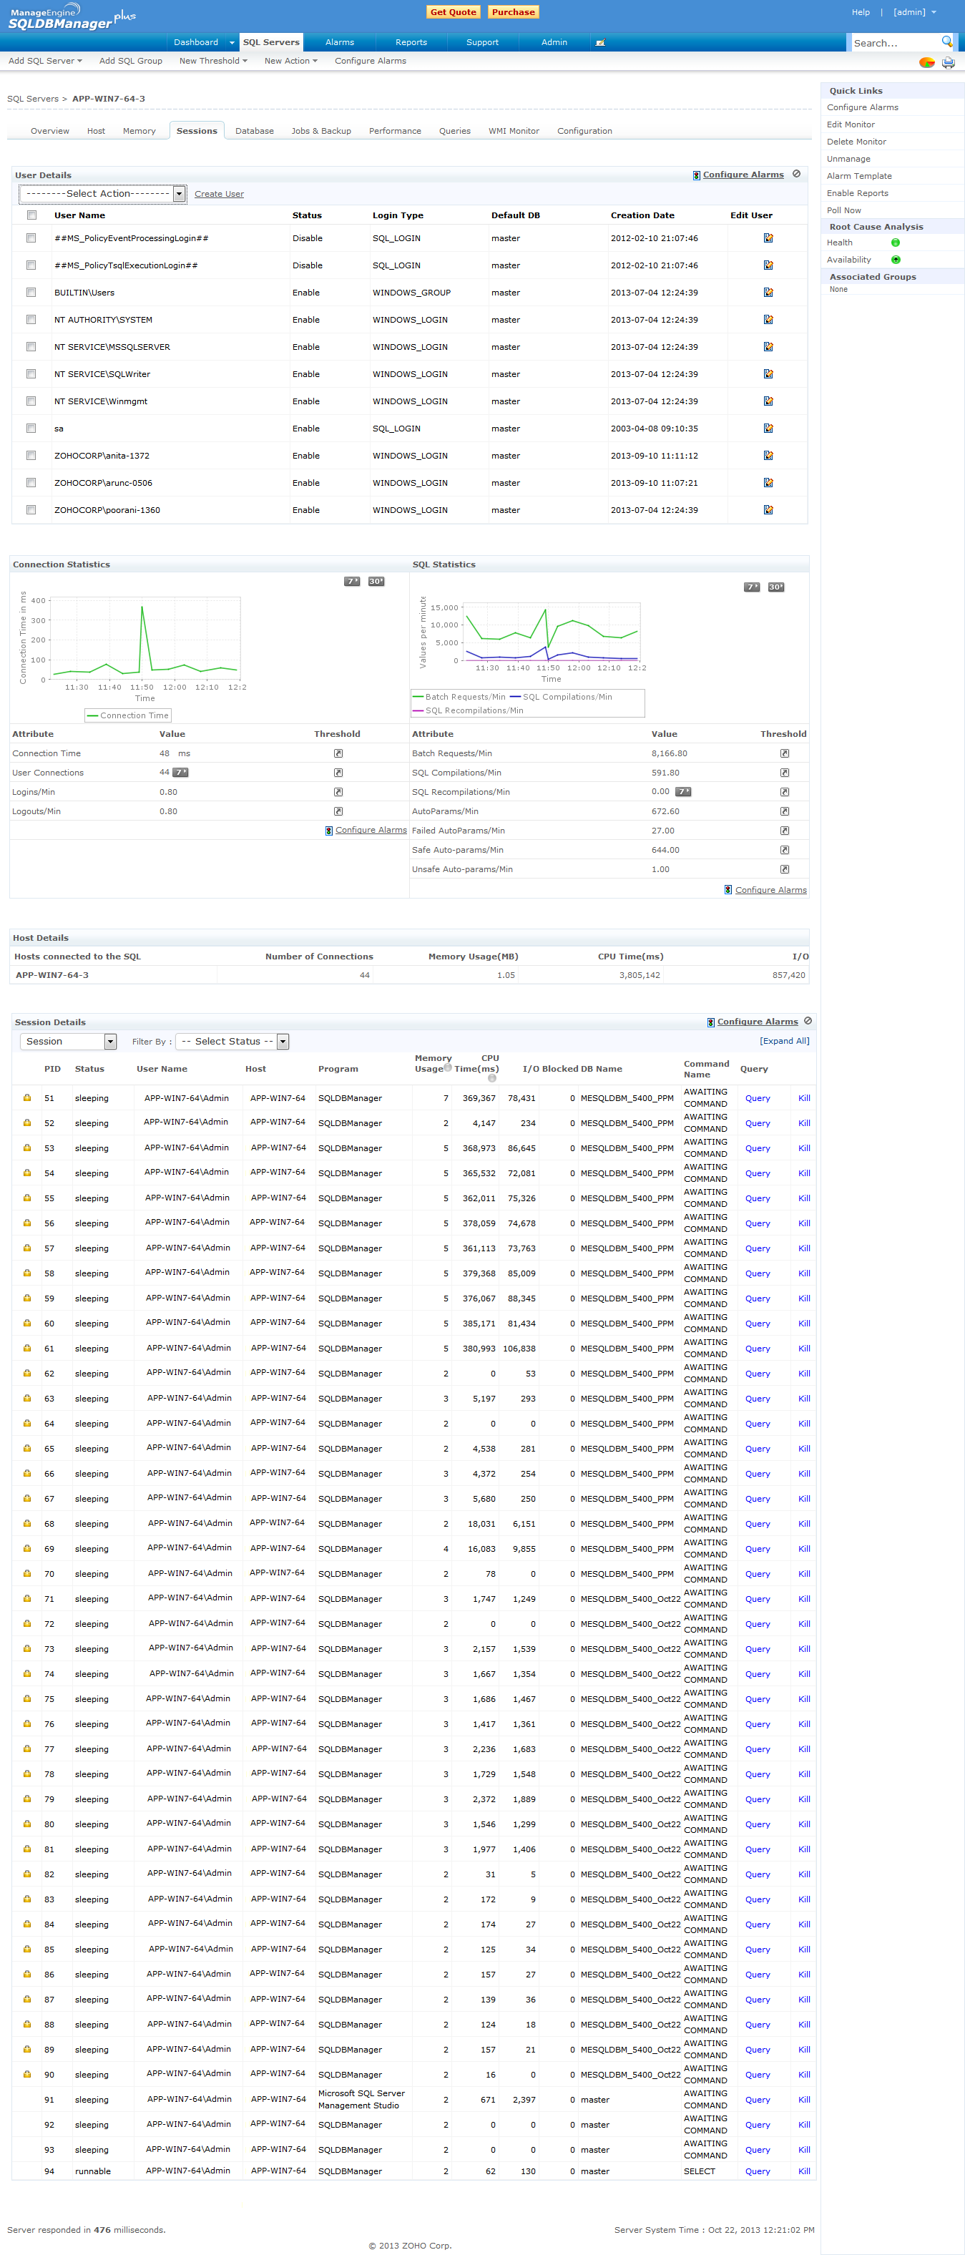The width and height of the screenshot is (965, 2255).
Task: Check the BUILTIN\Users checkbox
Action: tap(31, 293)
